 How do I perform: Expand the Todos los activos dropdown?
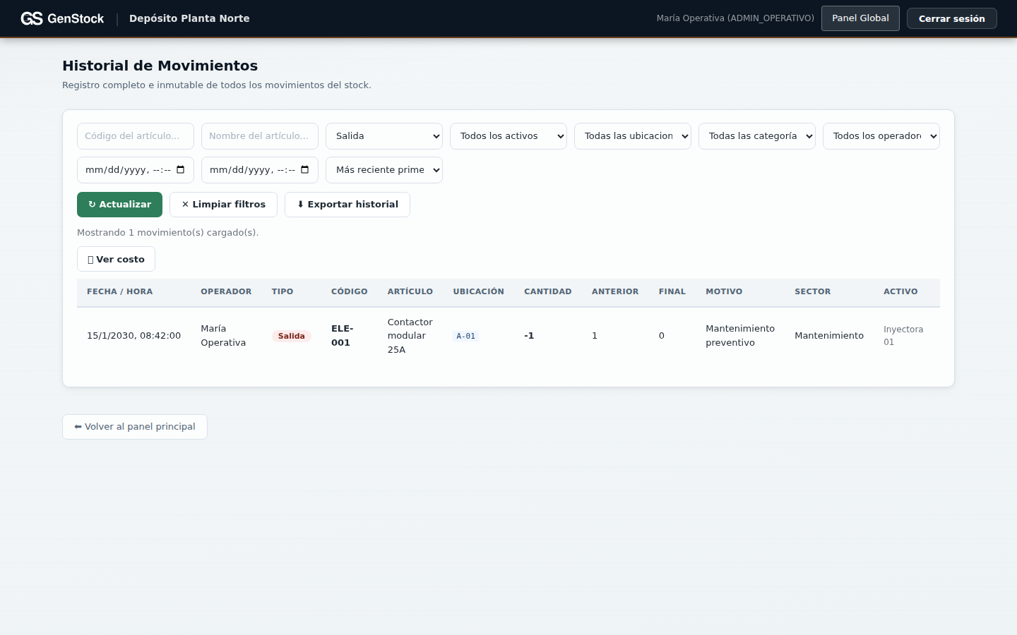click(509, 136)
